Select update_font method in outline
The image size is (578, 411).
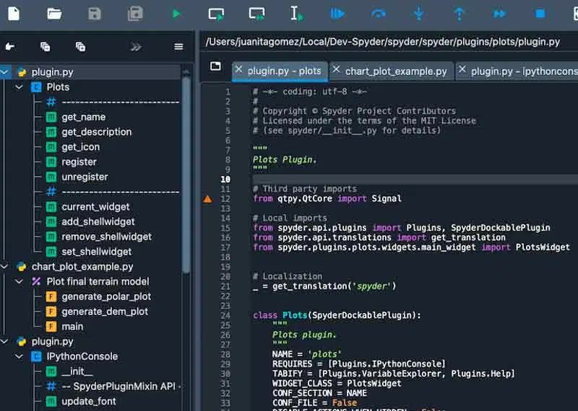88,402
